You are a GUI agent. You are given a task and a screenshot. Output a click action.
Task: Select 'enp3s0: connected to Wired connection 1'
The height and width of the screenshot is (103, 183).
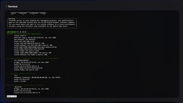pos(24,34)
